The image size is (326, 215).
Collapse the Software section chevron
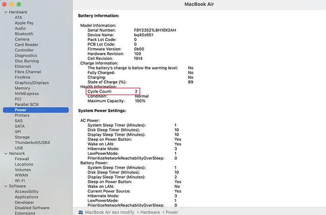coord(6,186)
